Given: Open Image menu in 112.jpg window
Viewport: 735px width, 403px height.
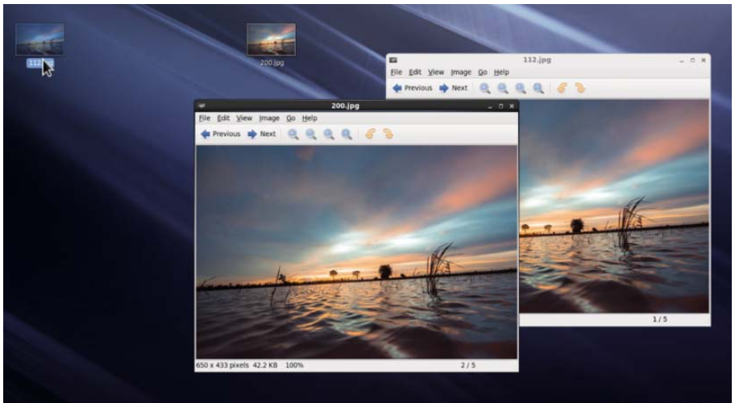Looking at the screenshot, I should coord(461,73).
